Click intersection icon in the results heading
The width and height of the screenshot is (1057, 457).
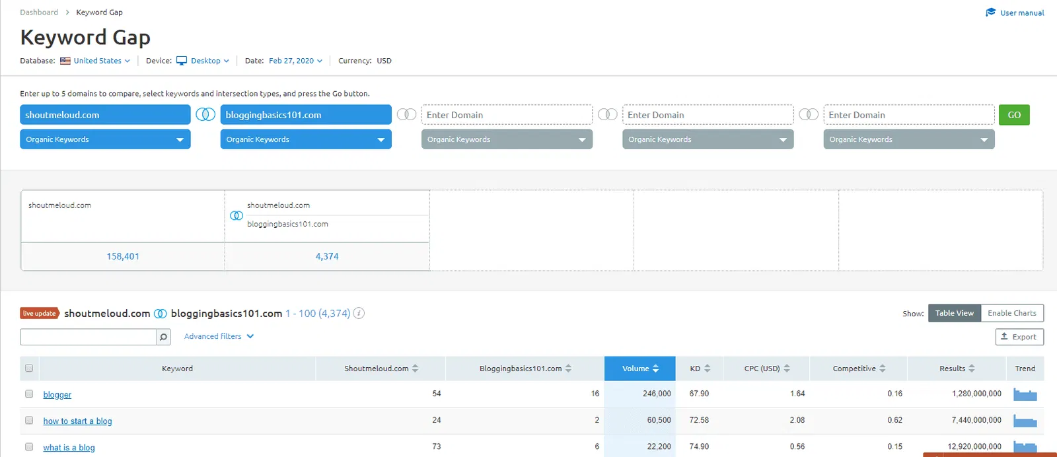pyautogui.click(x=161, y=314)
